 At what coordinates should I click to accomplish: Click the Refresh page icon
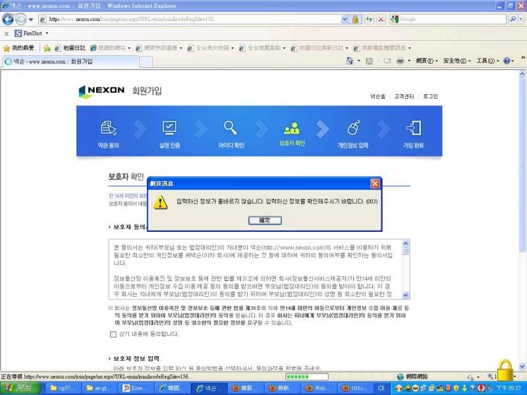(x=369, y=19)
